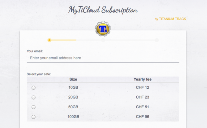The image size is (207, 128).
Task: Click the CHF 12 price cell
Action: (x=142, y=87)
